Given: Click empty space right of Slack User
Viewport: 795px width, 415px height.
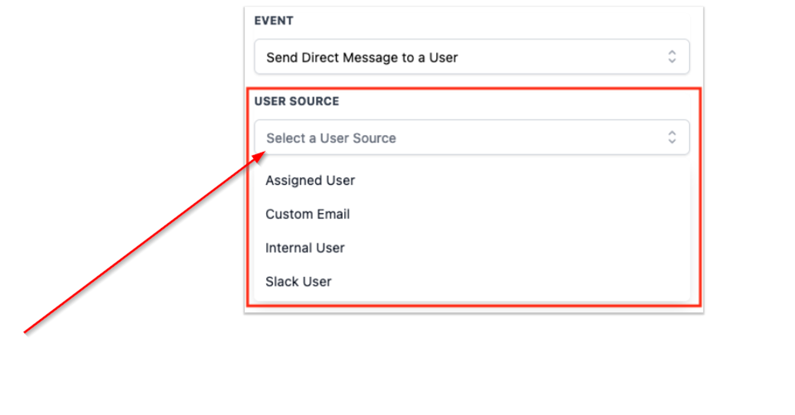Looking at the screenshot, I should click(509, 282).
